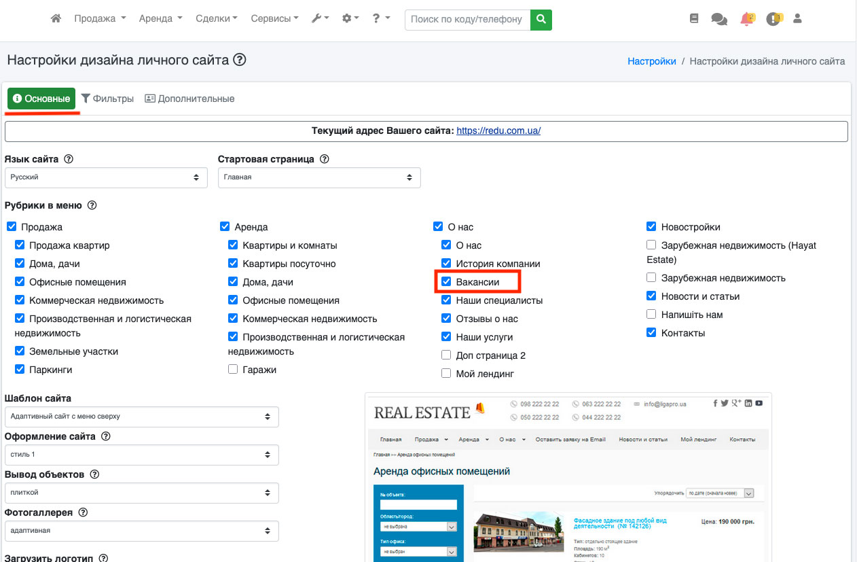This screenshot has height=562, width=857.
Task: Enable the Гаражи checkbox
Action: coord(233,370)
